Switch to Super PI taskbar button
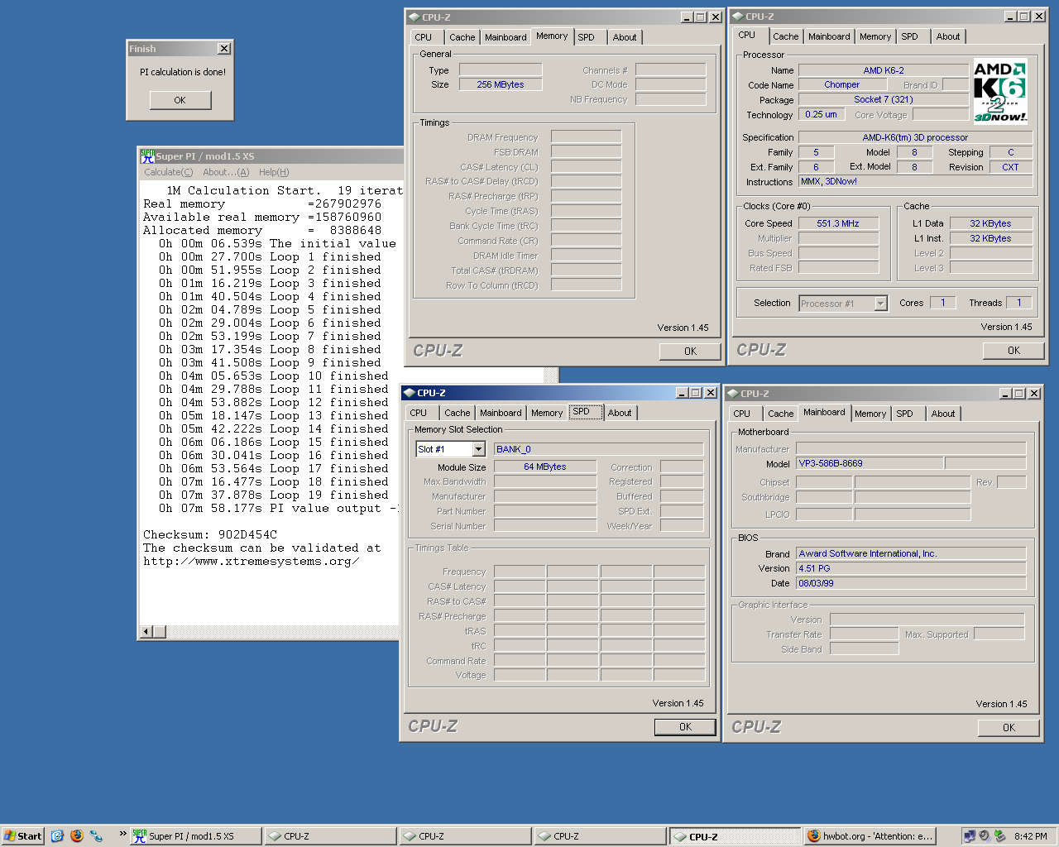 point(196,836)
